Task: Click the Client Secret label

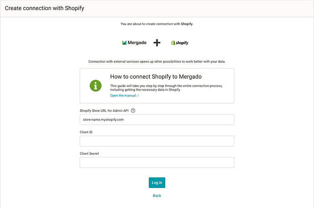Action: (x=89, y=153)
